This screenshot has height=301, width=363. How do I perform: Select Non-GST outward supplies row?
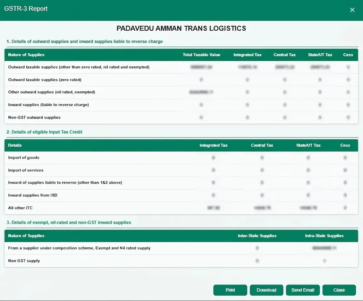181,117
